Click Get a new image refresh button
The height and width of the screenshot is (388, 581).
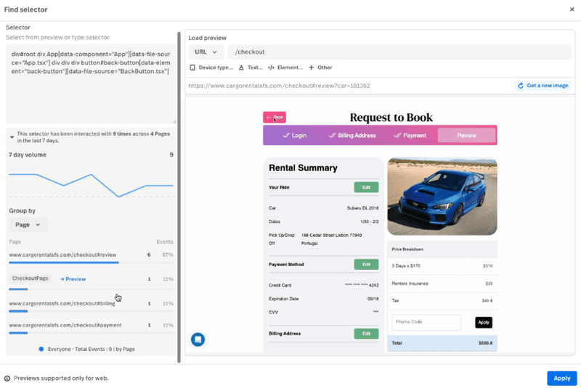[542, 86]
